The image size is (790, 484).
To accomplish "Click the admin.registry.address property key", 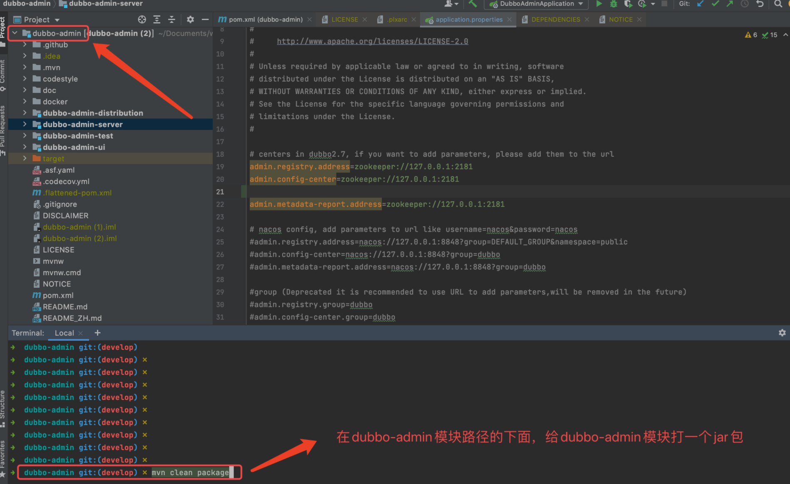I will (300, 167).
